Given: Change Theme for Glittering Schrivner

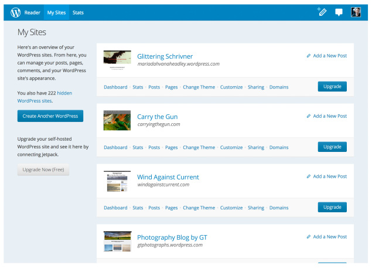Looking at the screenshot, I should 199,87.
